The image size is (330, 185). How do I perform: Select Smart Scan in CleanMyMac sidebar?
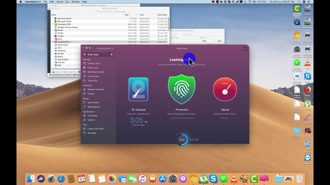point(98,54)
